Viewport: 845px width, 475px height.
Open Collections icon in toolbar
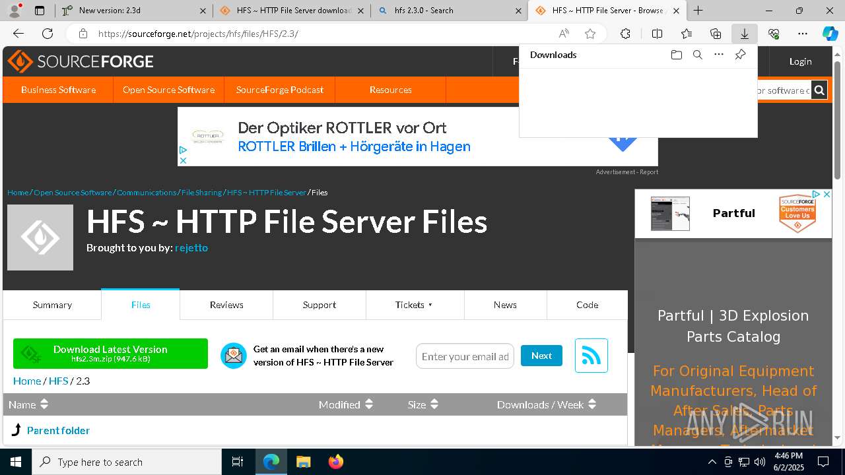pos(716,34)
